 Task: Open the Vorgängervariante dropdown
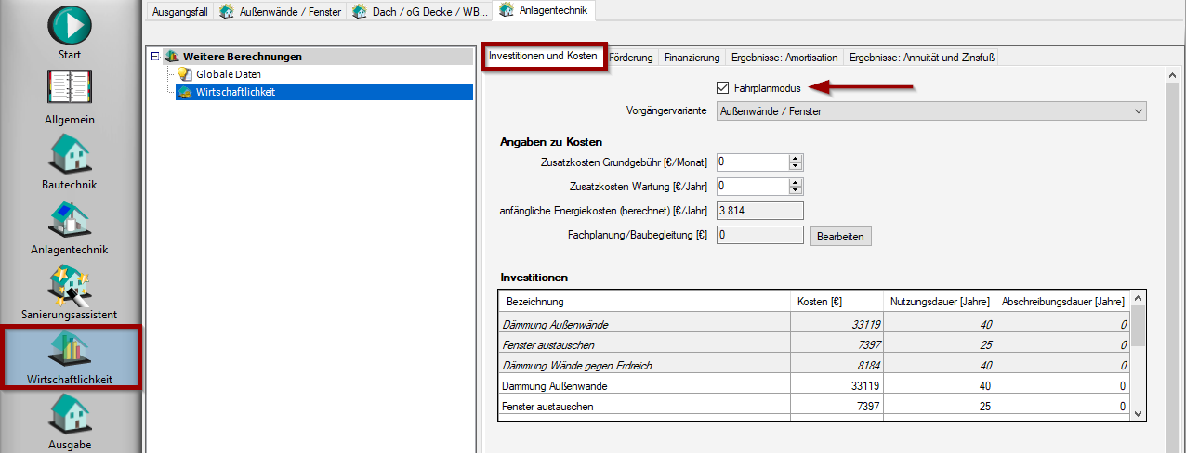pyautogui.click(x=930, y=111)
